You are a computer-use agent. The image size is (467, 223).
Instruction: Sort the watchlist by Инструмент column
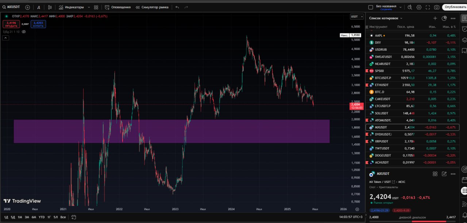(378, 27)
